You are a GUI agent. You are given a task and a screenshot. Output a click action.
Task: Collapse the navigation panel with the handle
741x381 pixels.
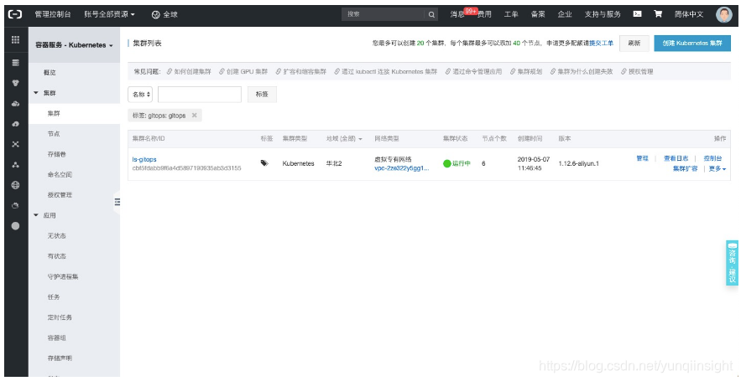pyautogui.click(x=117, y=202)
